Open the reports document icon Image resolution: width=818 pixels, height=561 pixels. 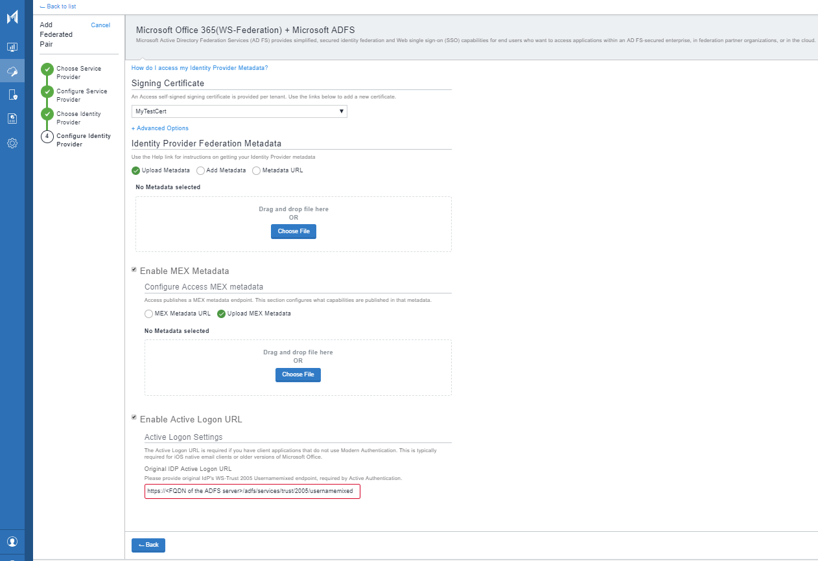point(12,119)
